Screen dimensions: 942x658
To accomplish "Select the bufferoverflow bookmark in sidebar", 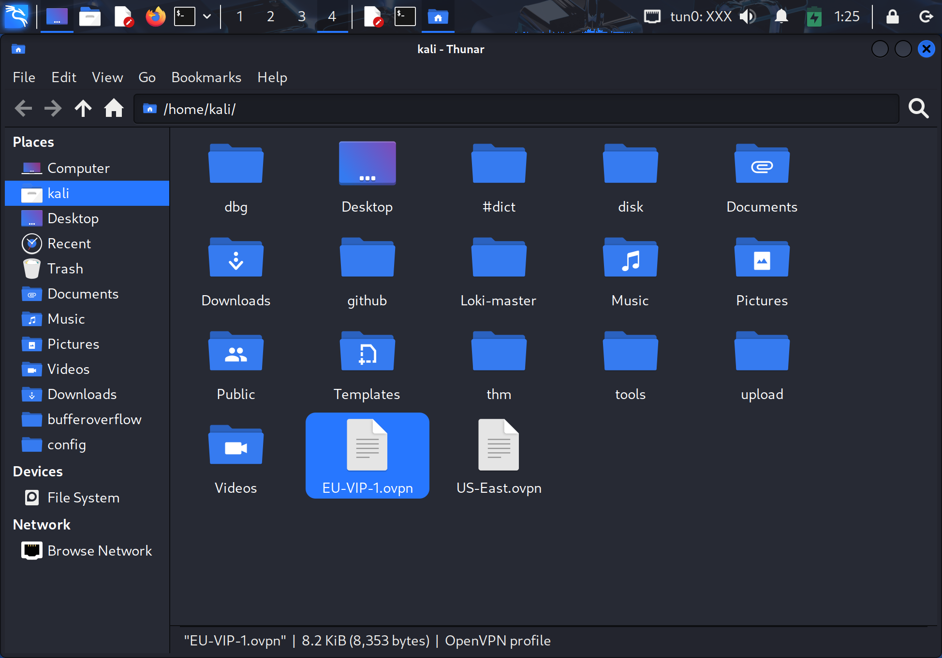I will click(x=94, y=419).
